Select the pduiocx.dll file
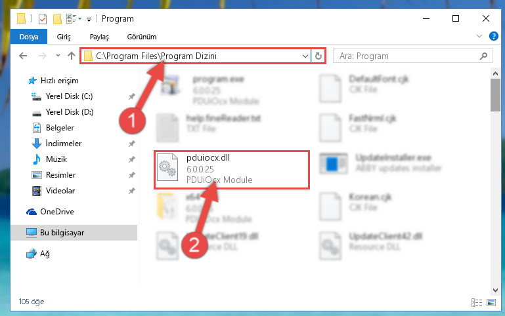Viewport: 505px width, 316px height. (x=232, y=170)
